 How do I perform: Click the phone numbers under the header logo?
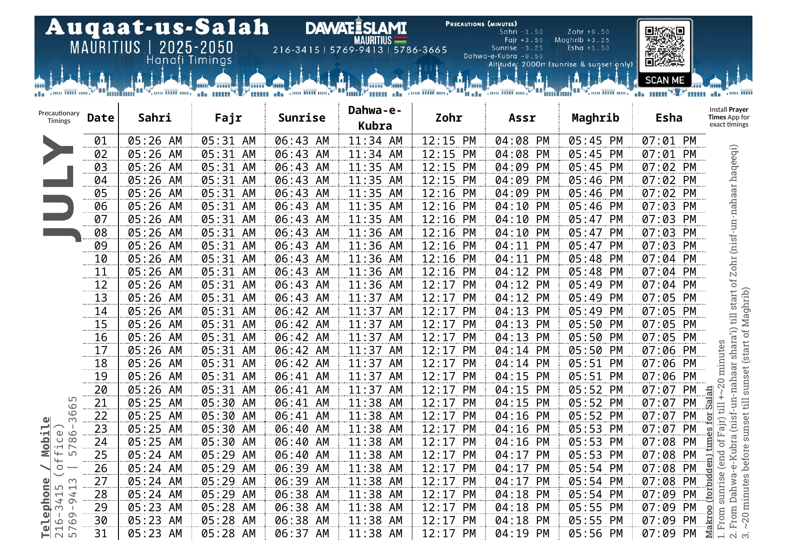[360, 50]
